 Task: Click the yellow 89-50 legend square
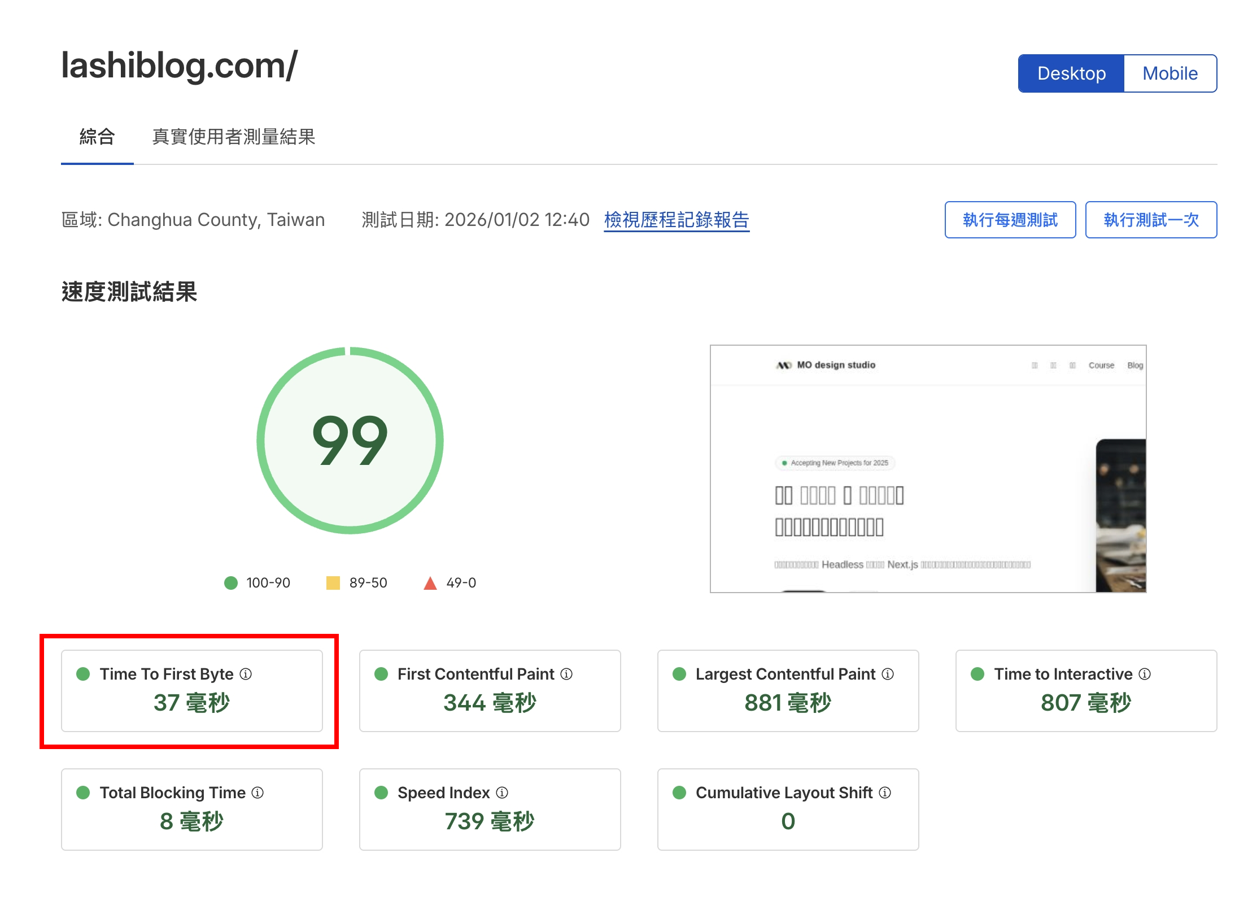[333, 582]
